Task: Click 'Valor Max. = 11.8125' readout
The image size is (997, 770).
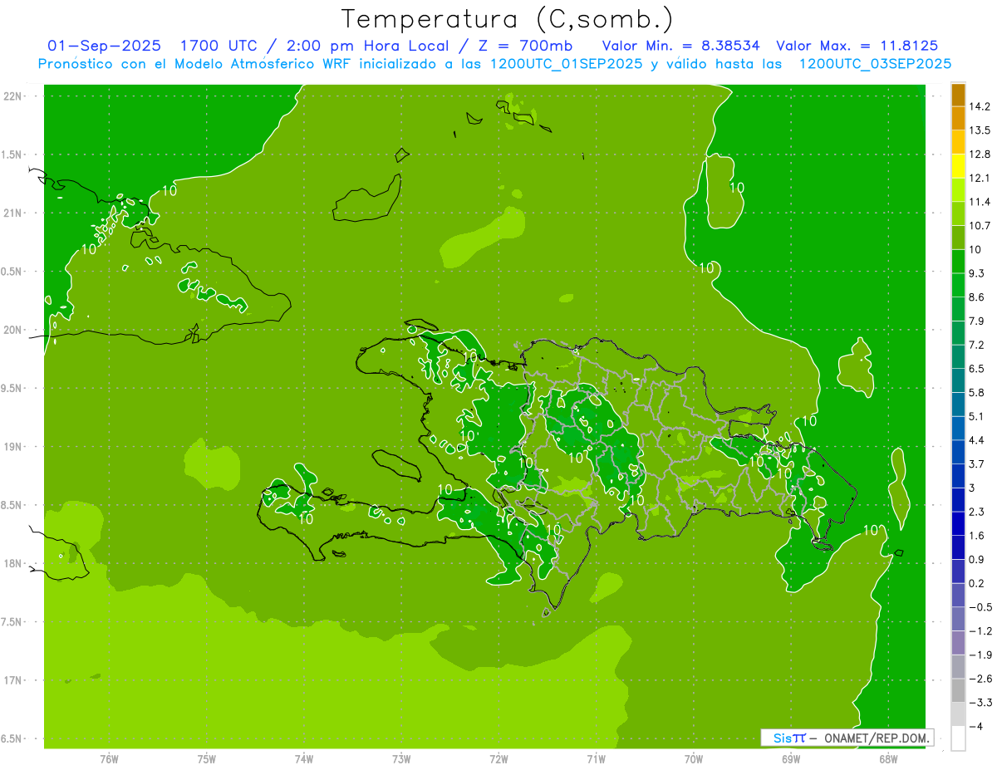Action: click(857, 46)
